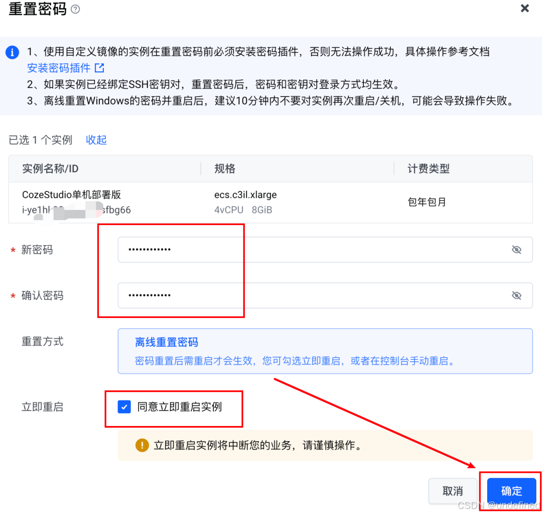The image size is (542, 514).
Task: Close the 重置密码 dialog with the X
Action: pyautogui.click(x=524, y=9)
